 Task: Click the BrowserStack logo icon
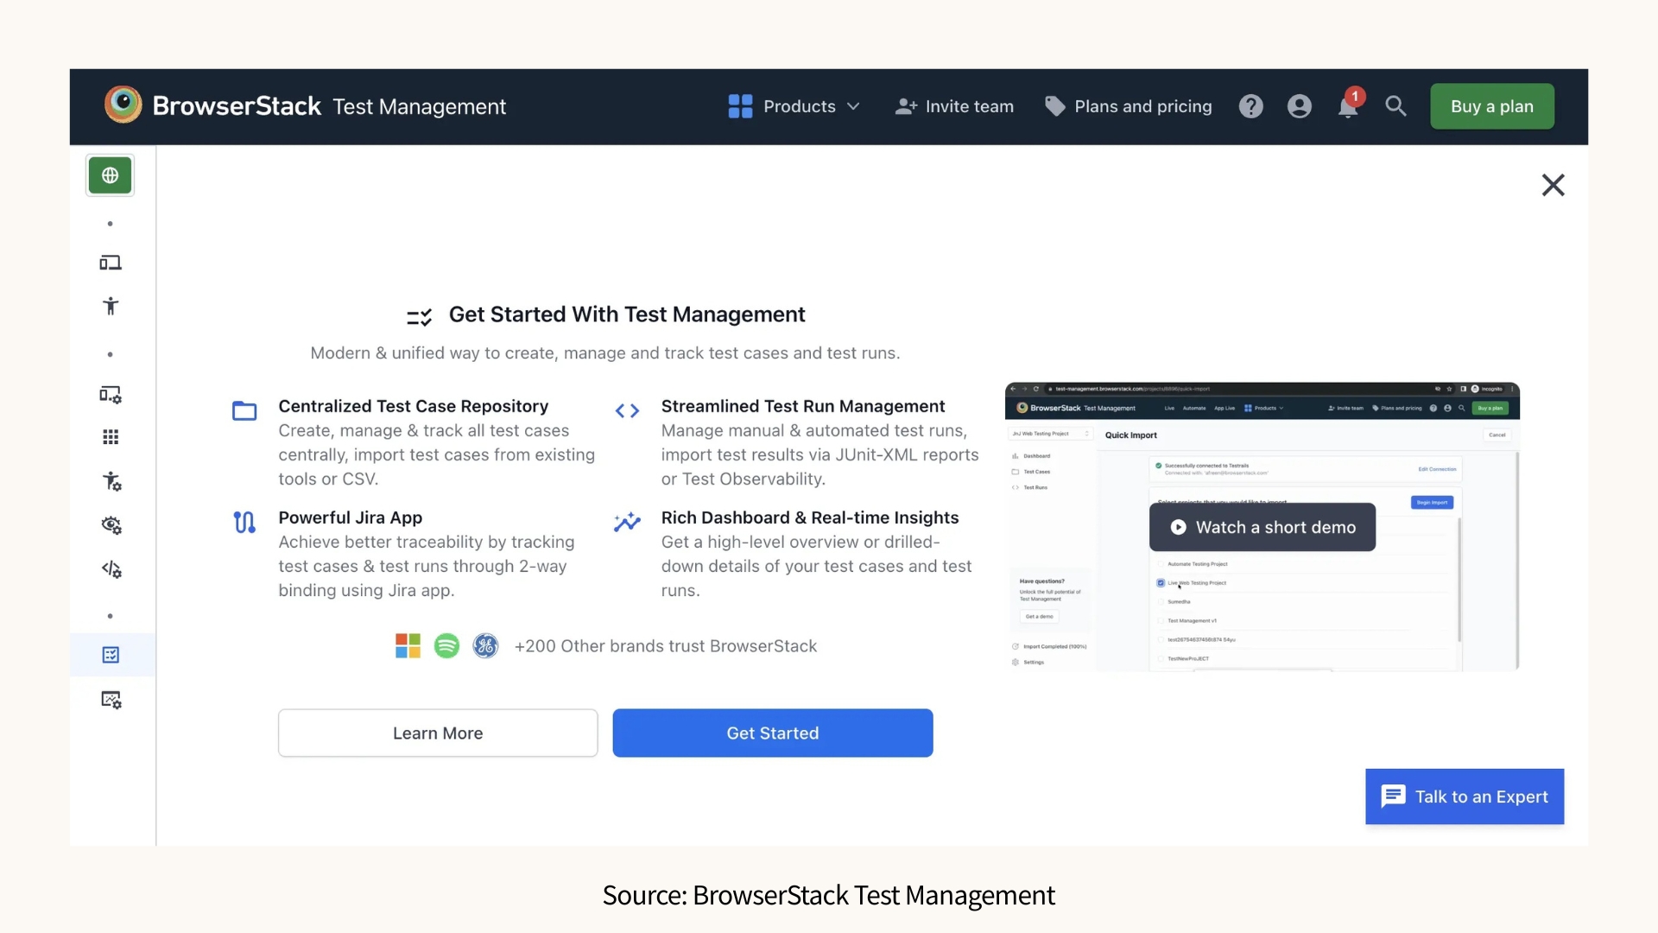coord(123,105)
